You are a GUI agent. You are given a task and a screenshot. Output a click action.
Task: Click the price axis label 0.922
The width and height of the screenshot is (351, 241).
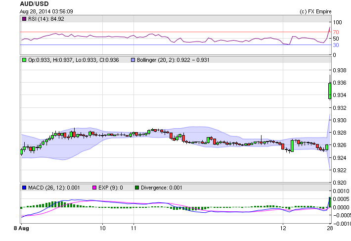tap(340, 170)
